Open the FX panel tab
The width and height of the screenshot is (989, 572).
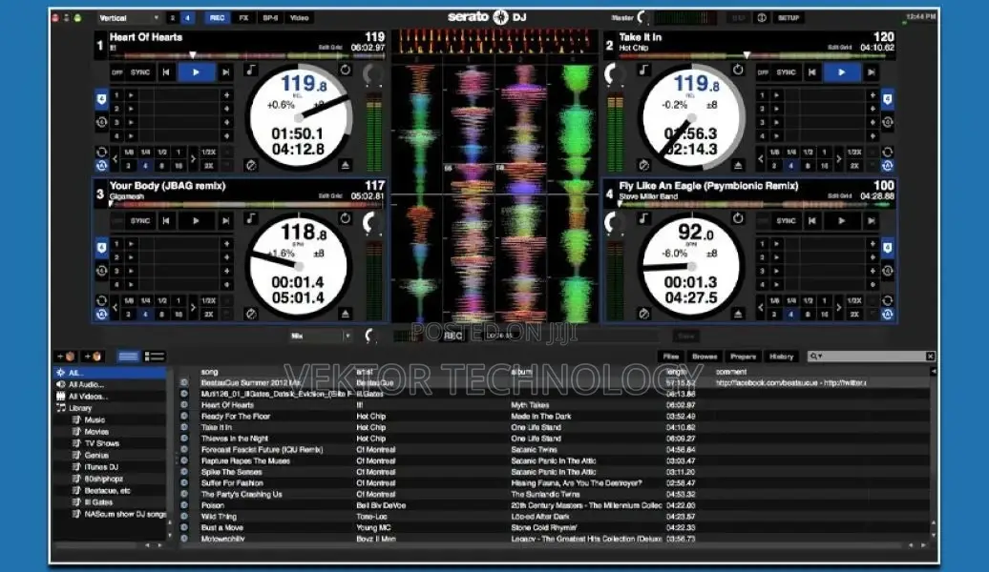point(244,18)
